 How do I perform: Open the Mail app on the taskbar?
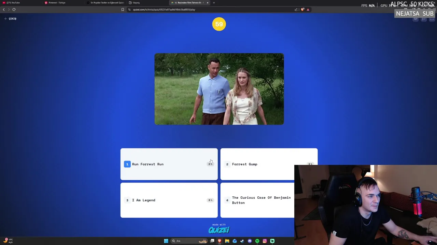tap(235, 241)
